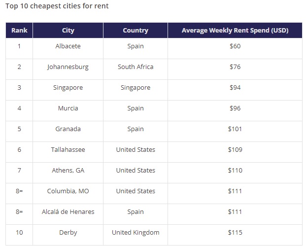The image size is (306, 246).
Task: Click the Average Weekly Rent Spend header
Action: (235, 30)
